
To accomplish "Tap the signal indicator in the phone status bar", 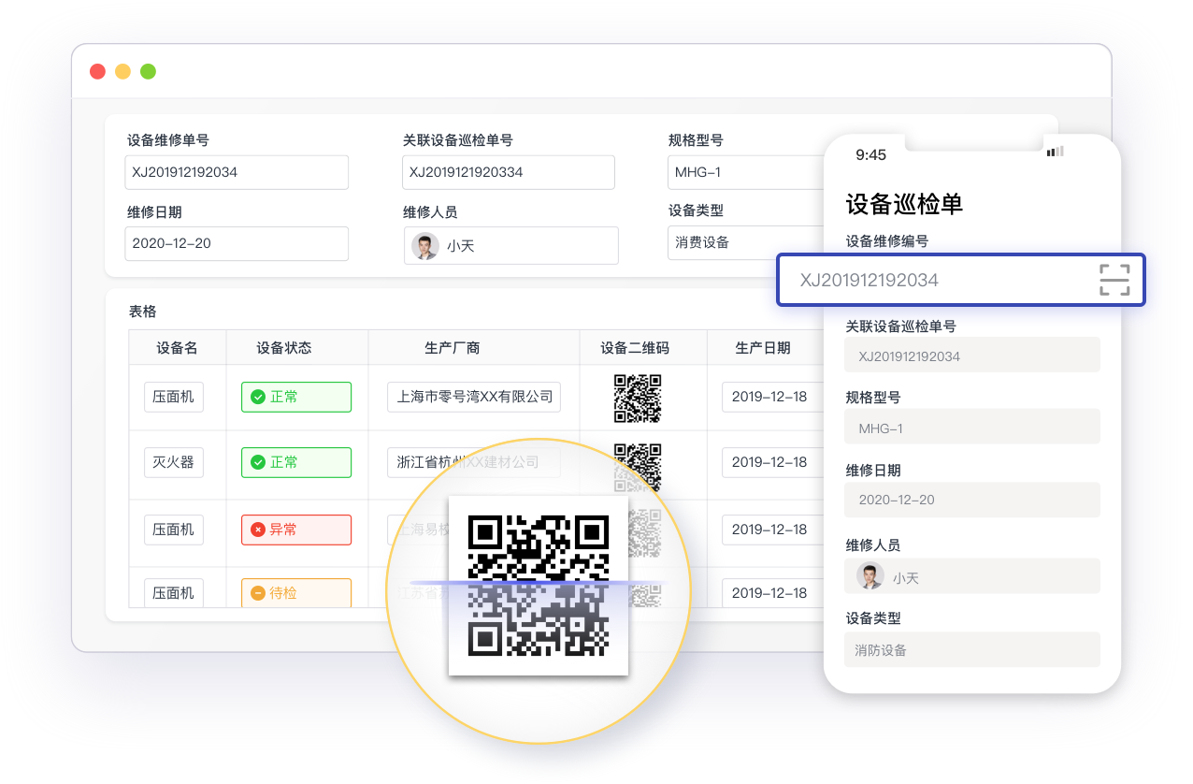I will [x=1055, y=152].
